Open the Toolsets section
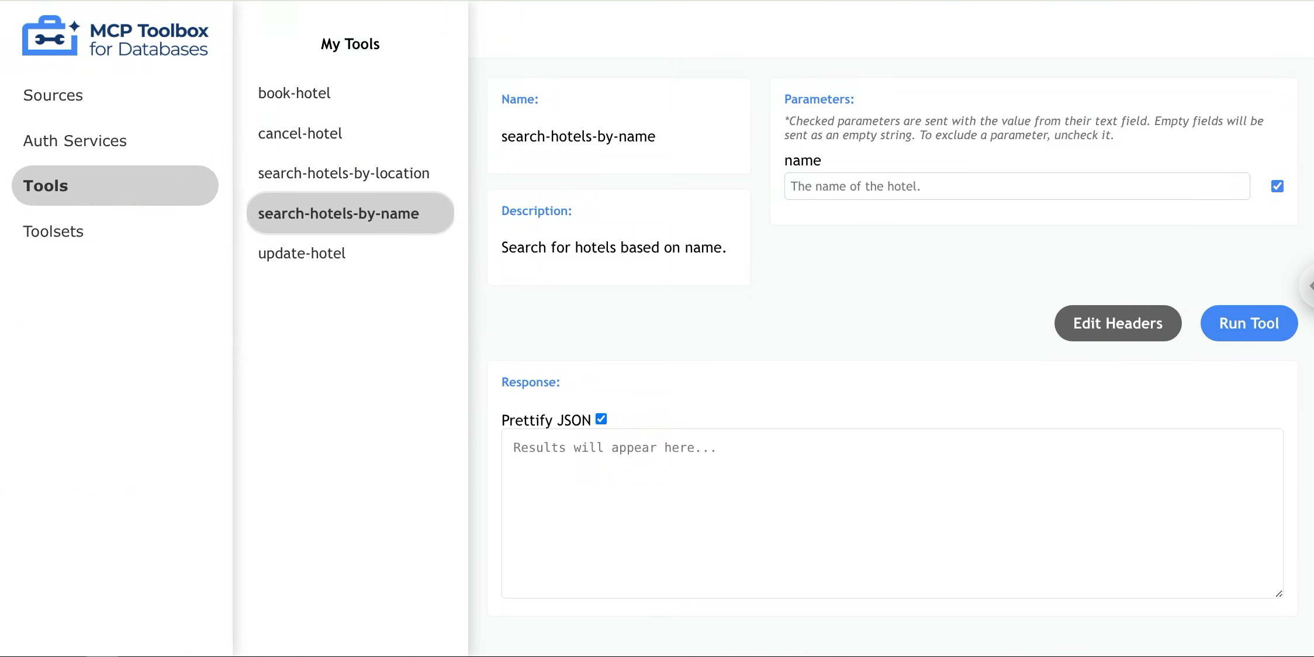1314x657 pixels. (53, 231)
